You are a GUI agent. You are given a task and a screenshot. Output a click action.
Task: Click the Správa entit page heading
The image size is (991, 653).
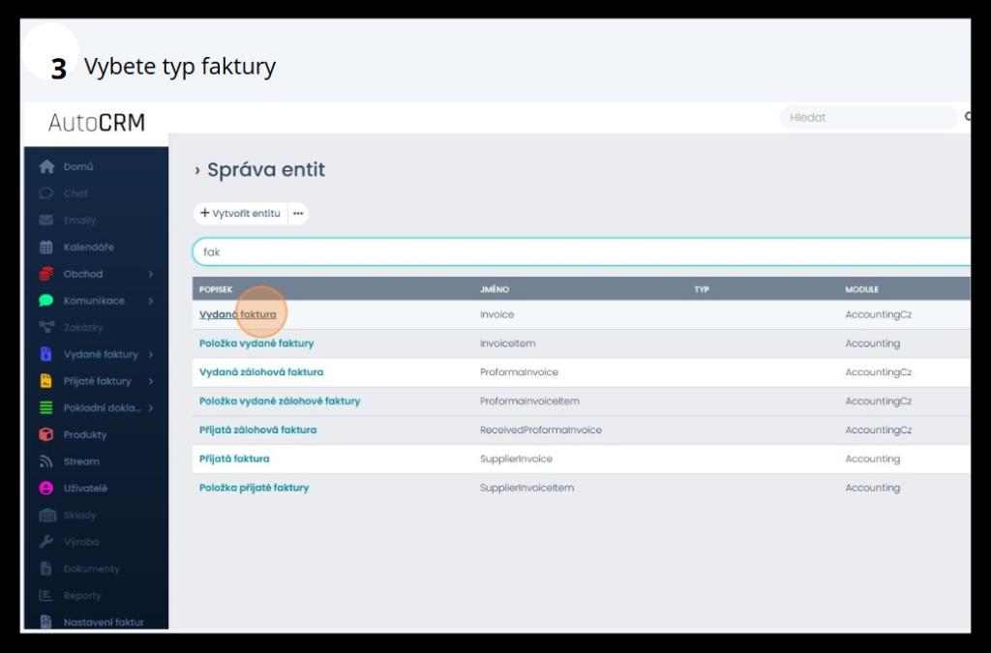[266, 169]
